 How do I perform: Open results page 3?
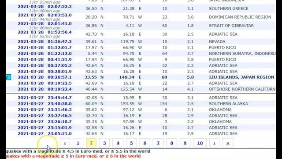[x=104, y=143]
